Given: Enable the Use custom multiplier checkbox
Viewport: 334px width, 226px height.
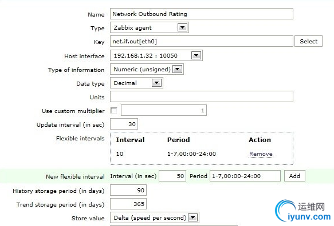Looking at the screenshot, I should 114,111.
